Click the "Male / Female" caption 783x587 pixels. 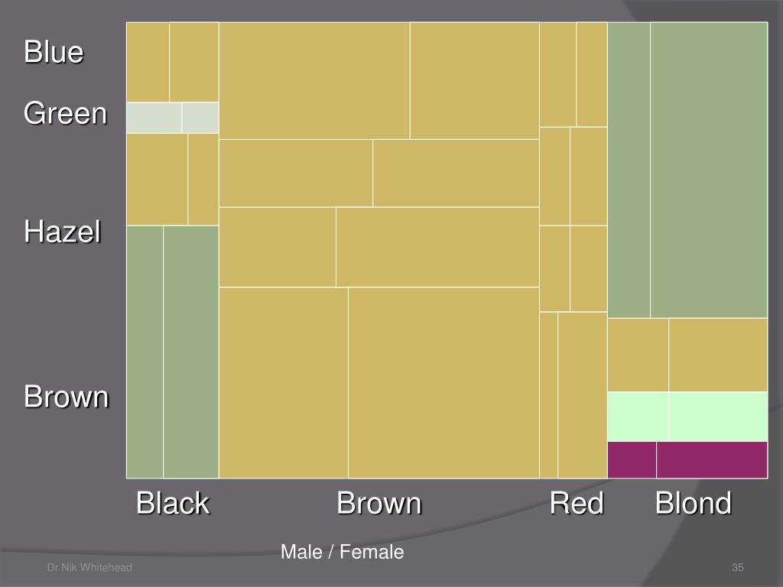click(342, 552)
